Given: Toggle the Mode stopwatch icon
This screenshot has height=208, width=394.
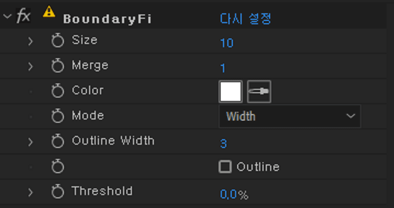Looking at the screenshot, I should [x=58, y=117].
